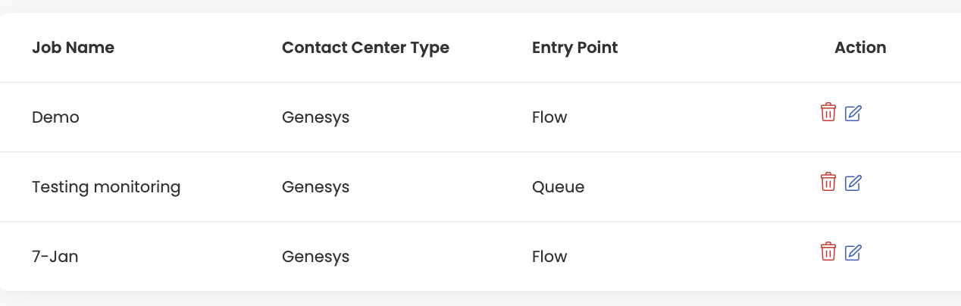Viewport: 961px width, 306px height.
Task: Delete the Demo job
Action: pos(828,113)
